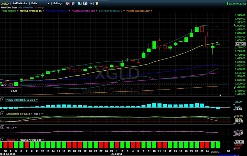Open the Drawings link
The image size is (247, 156).
40,7
